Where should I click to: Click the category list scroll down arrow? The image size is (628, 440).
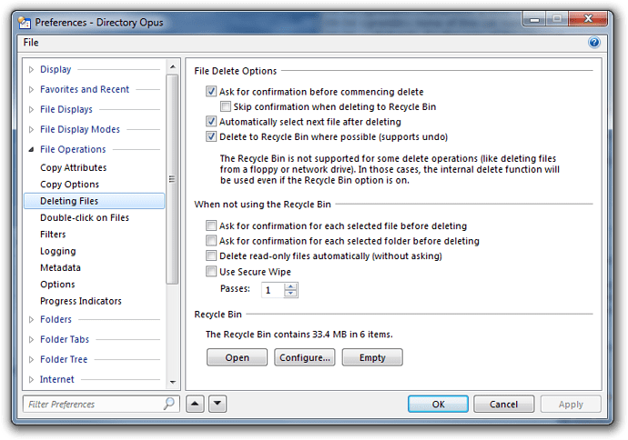click(x=173, y=382)
